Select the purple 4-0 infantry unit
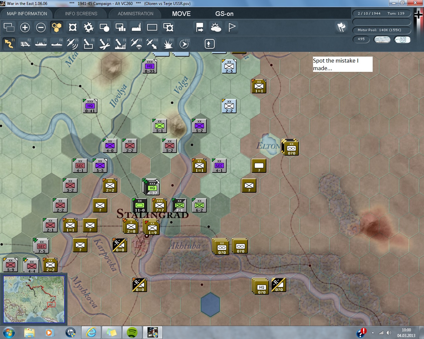 110,146
